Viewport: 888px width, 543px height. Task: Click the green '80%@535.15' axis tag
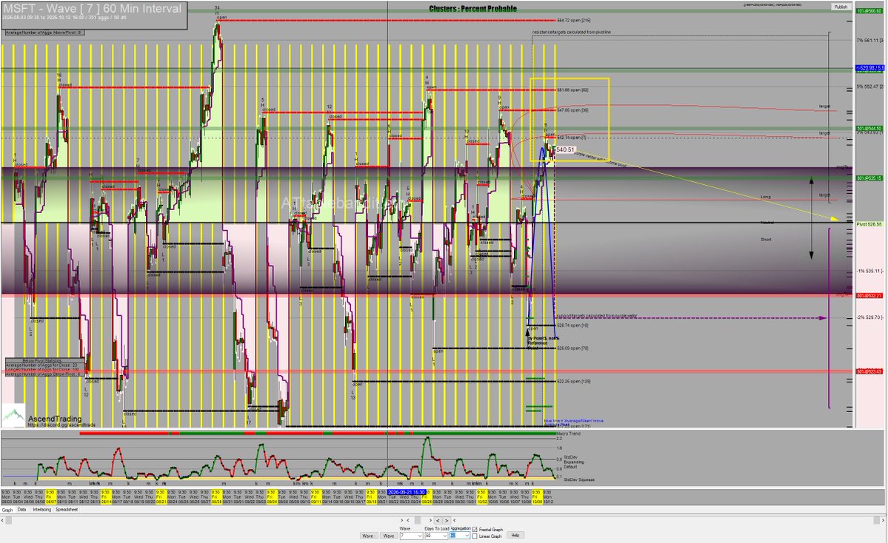tap(869, 178)
